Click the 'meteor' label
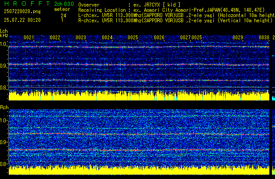The width and height of the screenshot is (275, 179). tap(62, 9)
